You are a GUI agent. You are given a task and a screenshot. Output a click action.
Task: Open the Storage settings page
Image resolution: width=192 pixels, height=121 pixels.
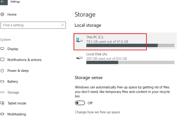(x=13, y=92)
